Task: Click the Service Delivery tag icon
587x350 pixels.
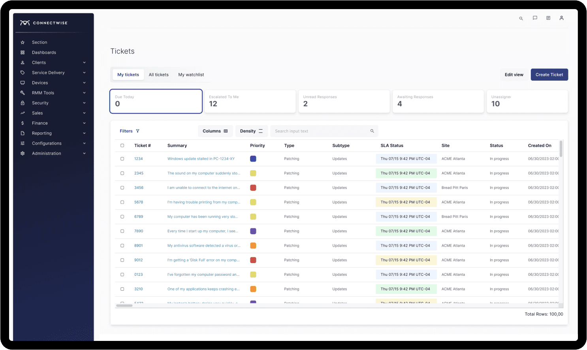Action: (x=23, y=73)
